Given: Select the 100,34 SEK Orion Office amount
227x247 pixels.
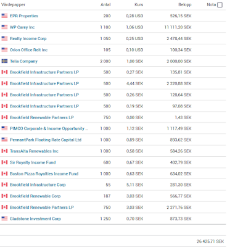Looking at the screenshot, I should pos(181,50).
